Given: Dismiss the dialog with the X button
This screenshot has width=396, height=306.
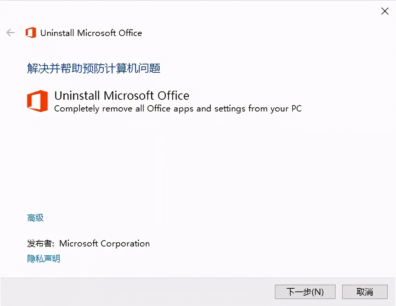Looking at the screenshot, I should pyautogui.click(x=385, y=11).
